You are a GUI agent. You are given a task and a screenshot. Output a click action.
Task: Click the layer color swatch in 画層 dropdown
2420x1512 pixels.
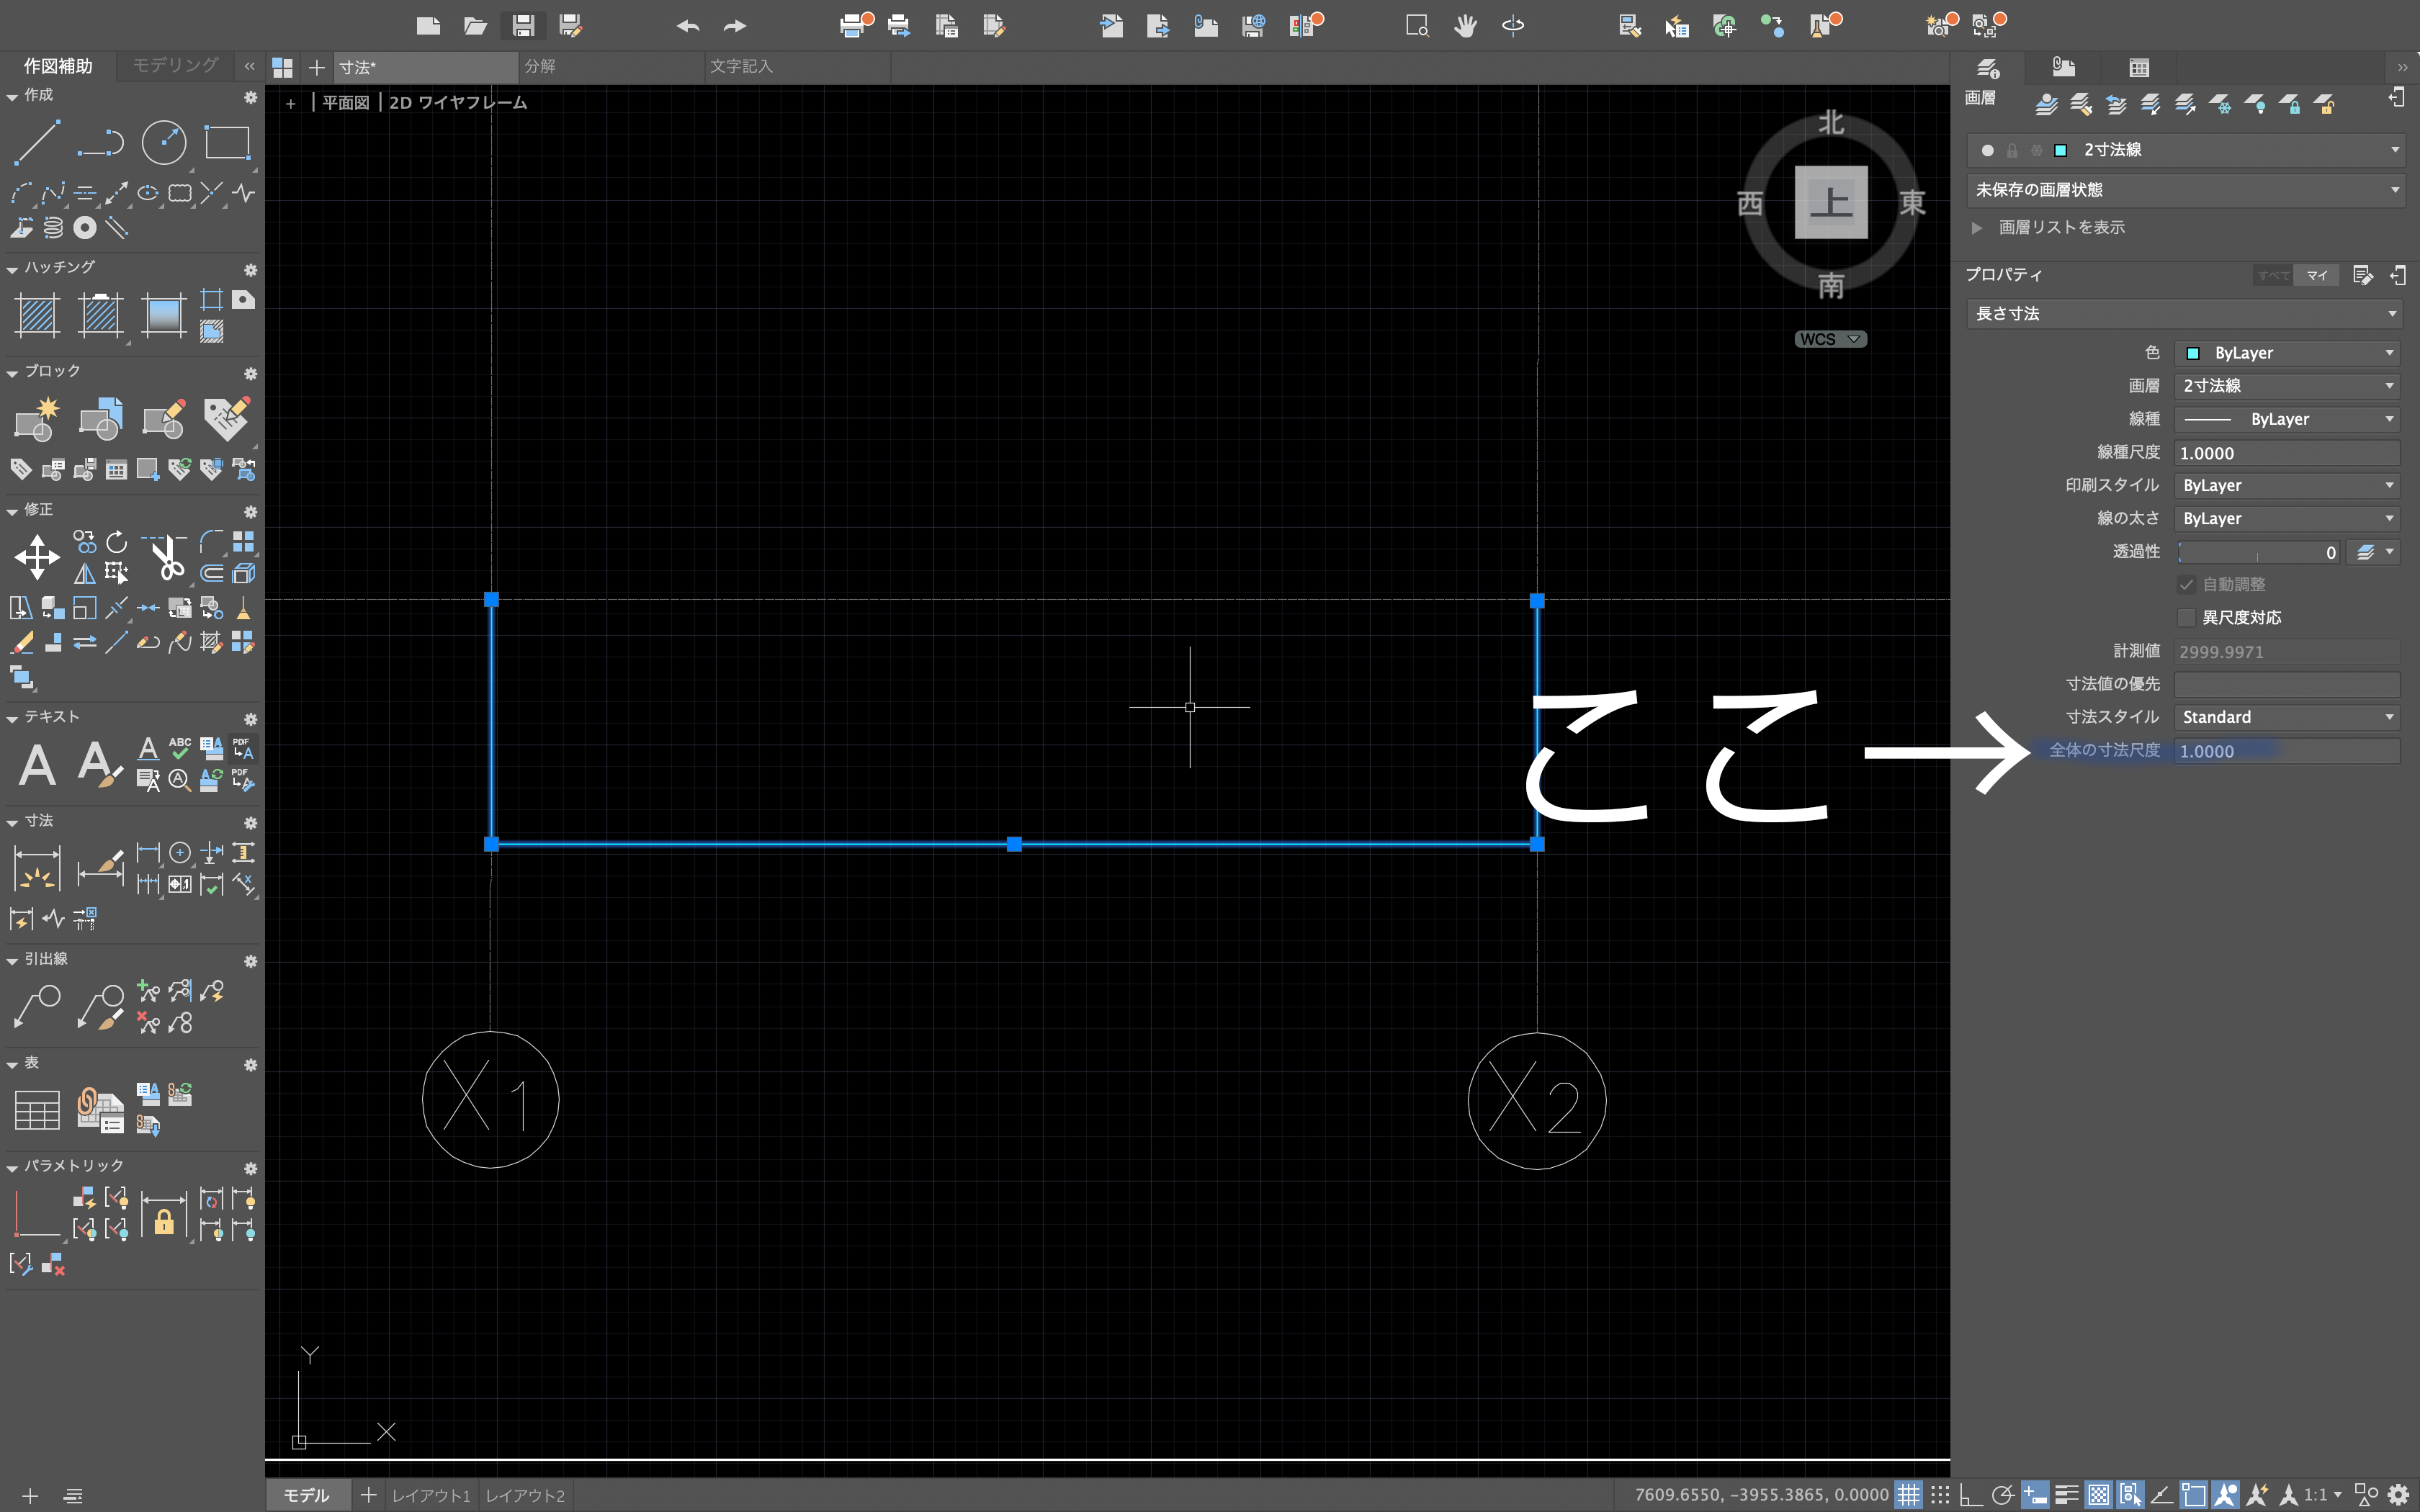[x=2061, y=150]
